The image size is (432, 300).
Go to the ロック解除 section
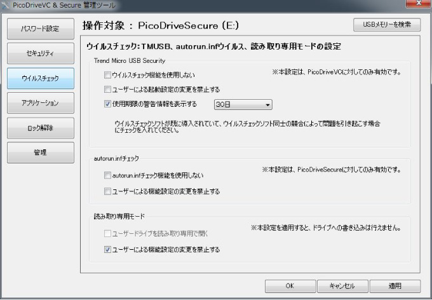[40, 128]
